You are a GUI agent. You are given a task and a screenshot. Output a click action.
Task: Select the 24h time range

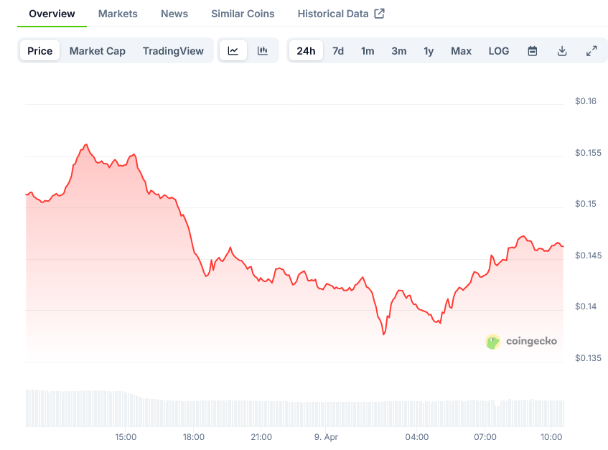pyautogui.click(x=306, y=51)
